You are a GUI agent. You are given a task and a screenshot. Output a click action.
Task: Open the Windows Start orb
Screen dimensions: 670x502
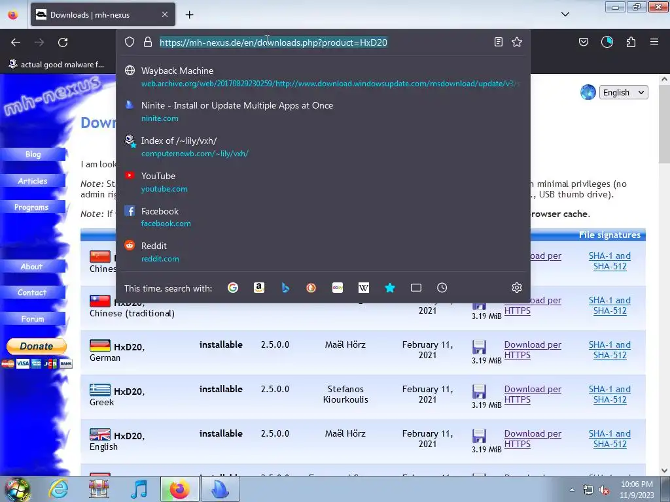click(x=17, y=489)
